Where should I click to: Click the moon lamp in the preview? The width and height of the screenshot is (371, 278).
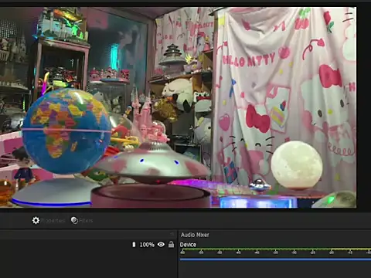(297, 164)
